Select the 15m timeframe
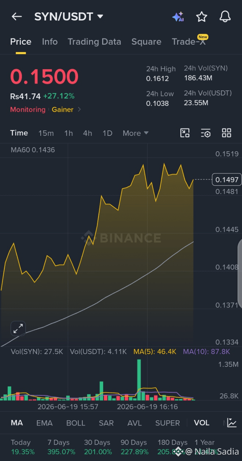242x461 pixels. (x=46, y=133)
